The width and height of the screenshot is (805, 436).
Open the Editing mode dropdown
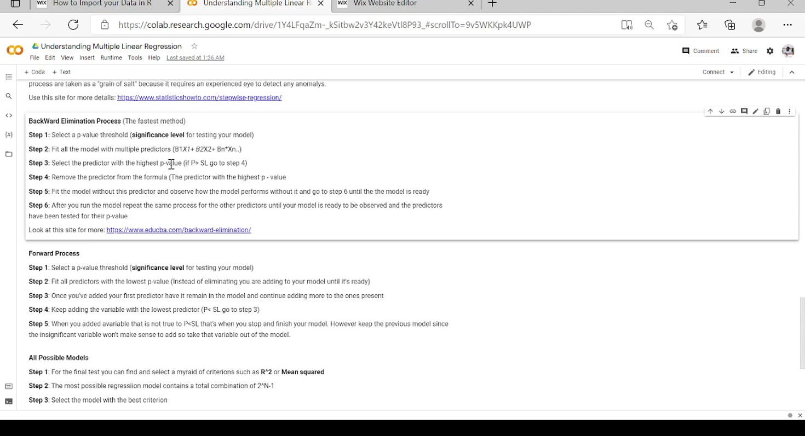click(x=762, y=72)
